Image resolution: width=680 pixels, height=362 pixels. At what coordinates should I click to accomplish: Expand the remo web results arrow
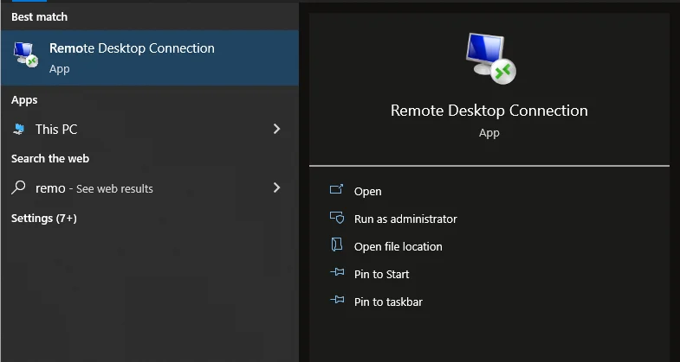click(276, 187)
